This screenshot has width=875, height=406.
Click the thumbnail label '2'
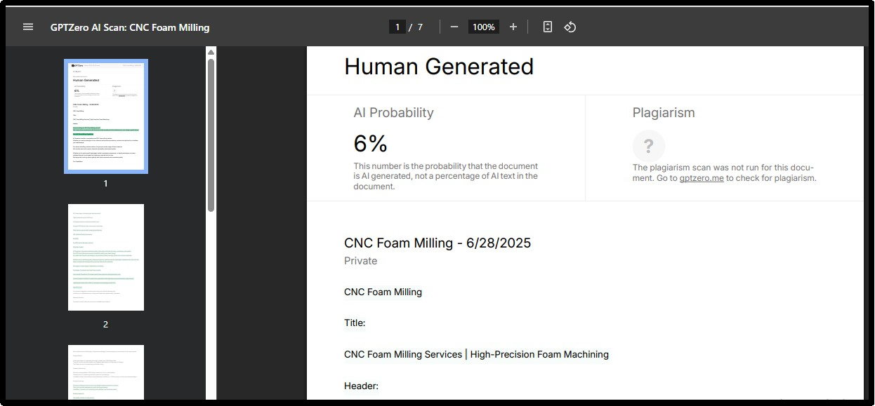click(106, 325)
